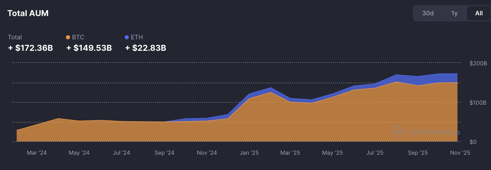Toggle the ETH series legend label

137,37
